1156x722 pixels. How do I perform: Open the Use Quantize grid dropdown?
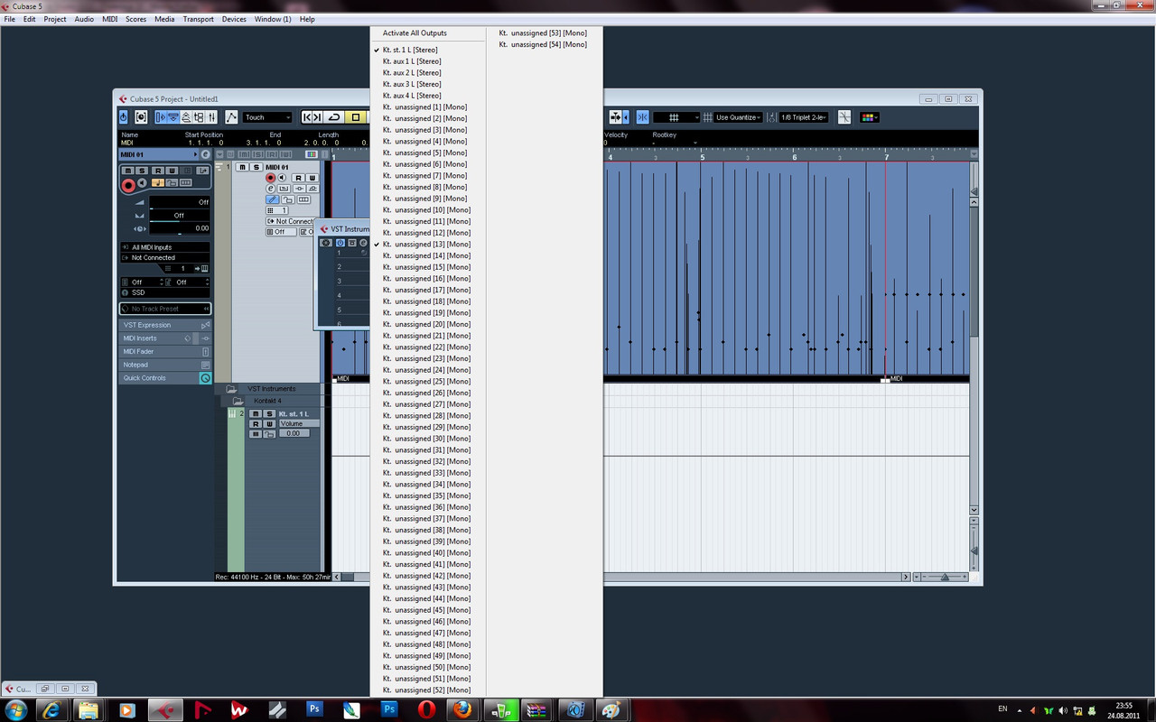pos(738,117)
